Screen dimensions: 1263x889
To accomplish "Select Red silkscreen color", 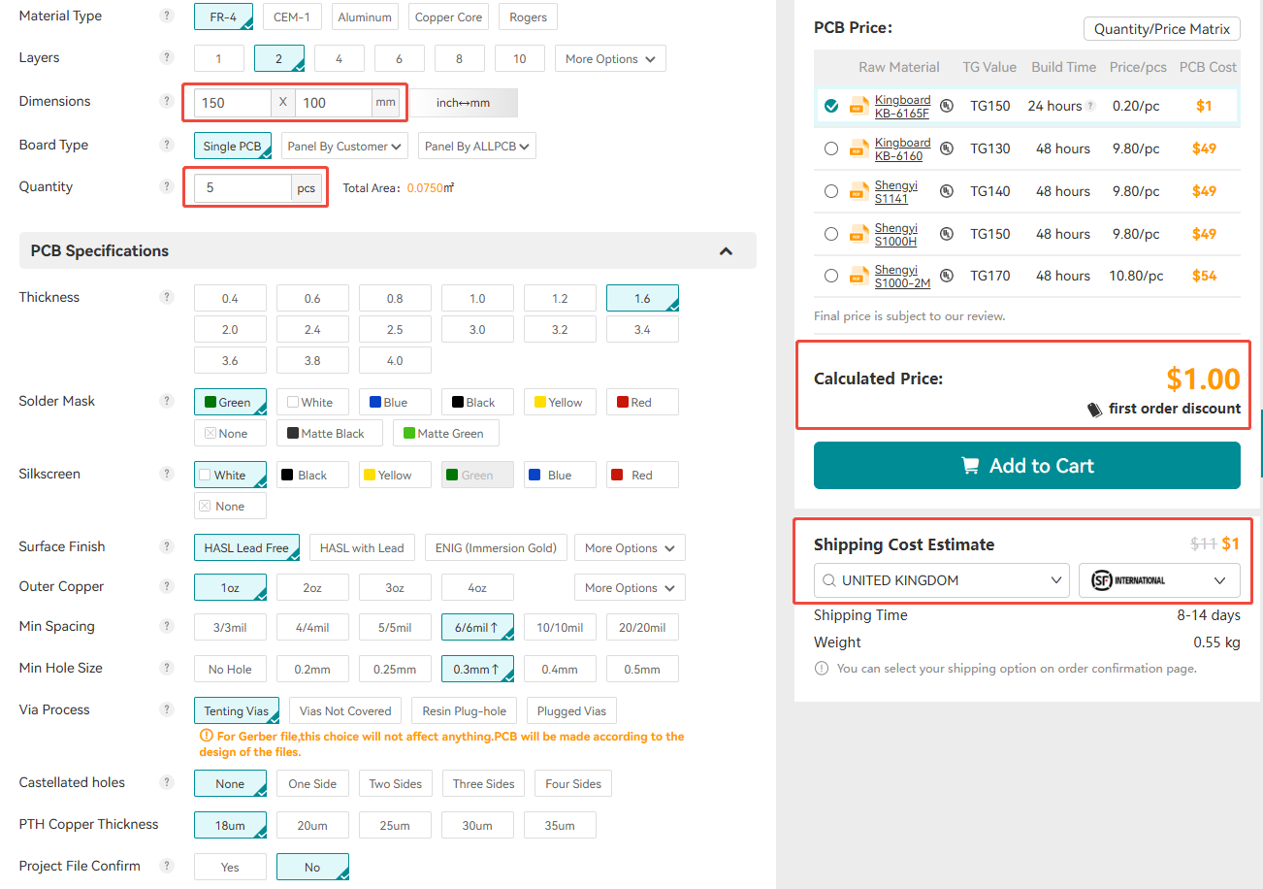I will [x=642, y=475].
